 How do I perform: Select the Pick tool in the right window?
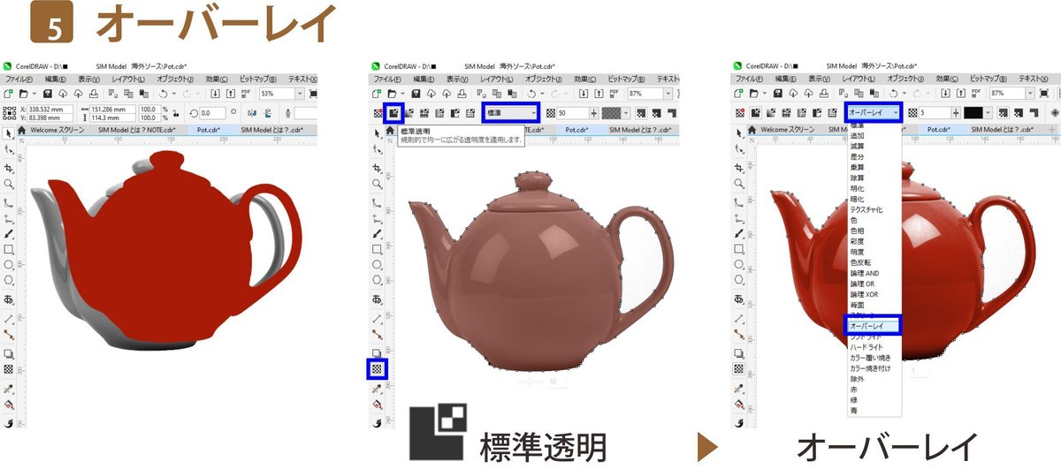tap(741, 132)
